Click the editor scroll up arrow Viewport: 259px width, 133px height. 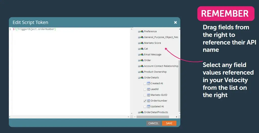(x=132, y=29)
